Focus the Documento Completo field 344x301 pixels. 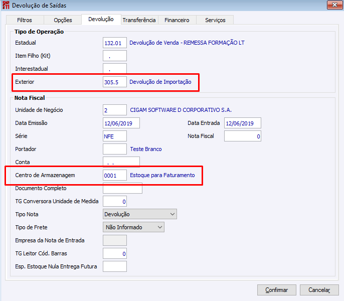pos(122,188)
